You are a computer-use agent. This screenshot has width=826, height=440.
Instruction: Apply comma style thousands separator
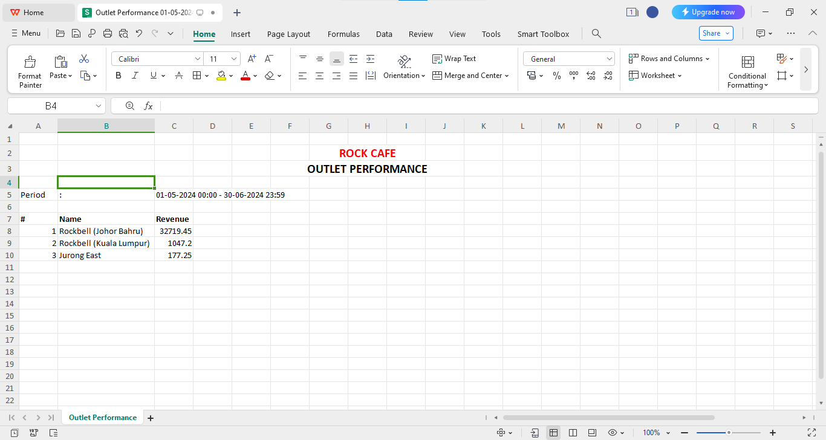(574, 76)
